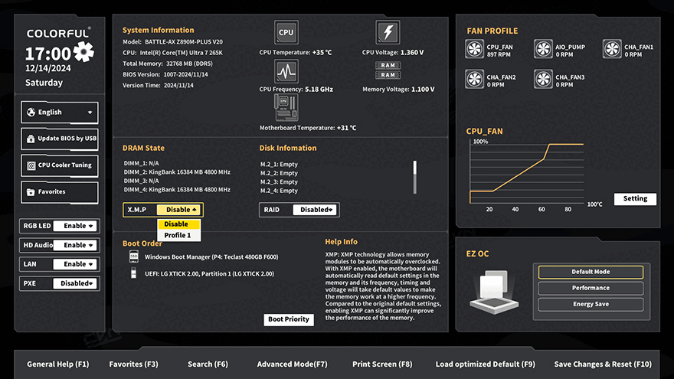The width and height of the screenshot is (674, 379).
Task: Open the HD Audio Enable dropdown
Action: pyautogui.click(x=76, y=245)
